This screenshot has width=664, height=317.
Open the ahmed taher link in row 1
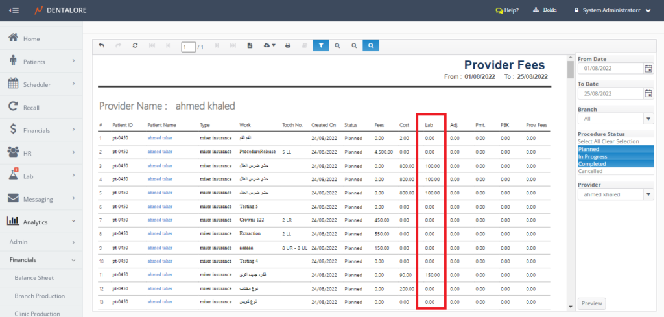pyautogui.click(x=160, y=138)
